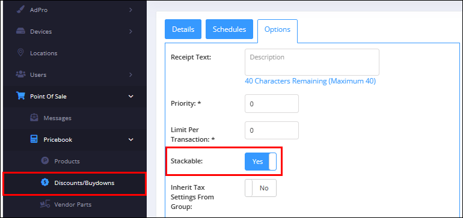Click the Receipt Text description field
The height and width of the screenshot is (218, 463).
pos(312,62)
